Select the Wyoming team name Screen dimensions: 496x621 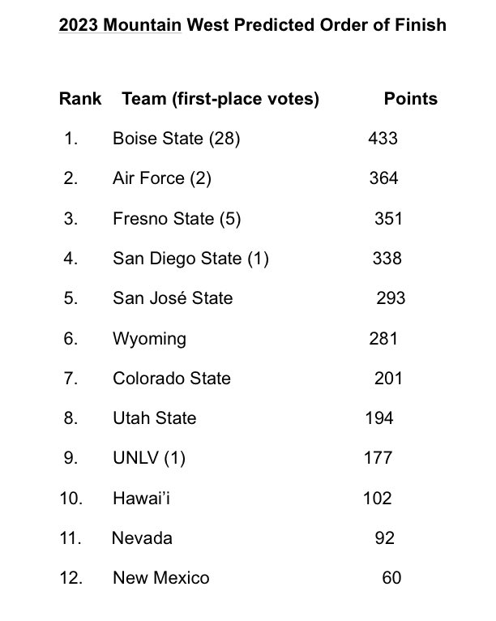click(x=148, y=338)
